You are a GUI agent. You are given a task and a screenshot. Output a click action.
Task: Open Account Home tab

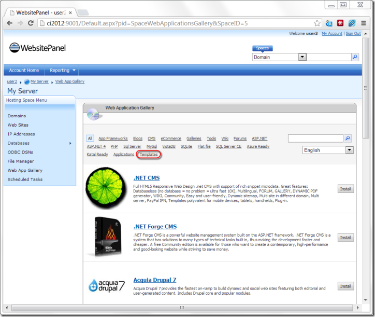tap(24, 71)
